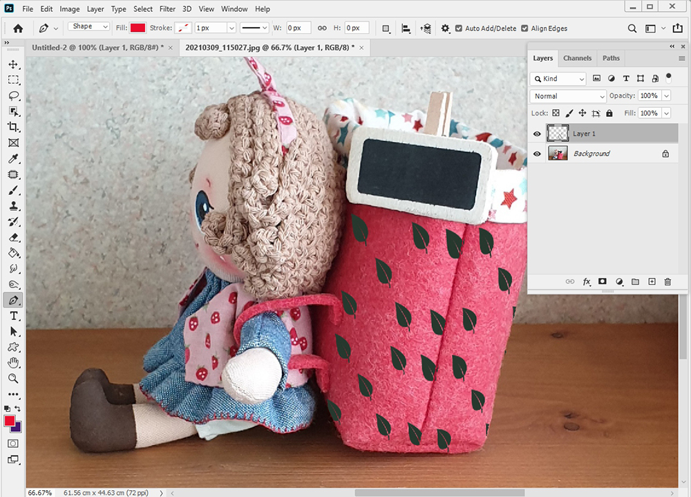Switch to the Channels tab
The image size is (691, 497).
(577, 58)
